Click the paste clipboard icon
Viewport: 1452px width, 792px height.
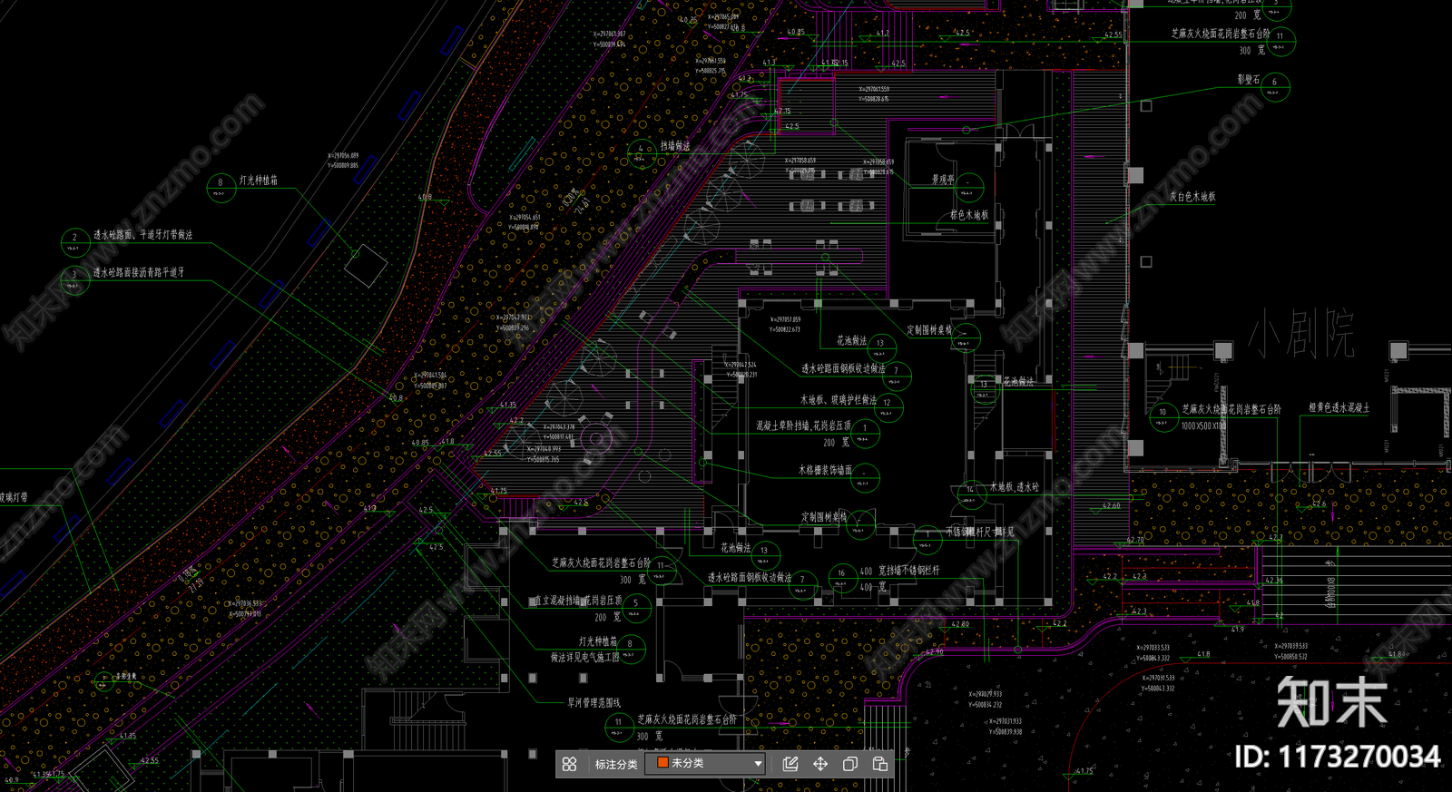[x=880, y=764]
